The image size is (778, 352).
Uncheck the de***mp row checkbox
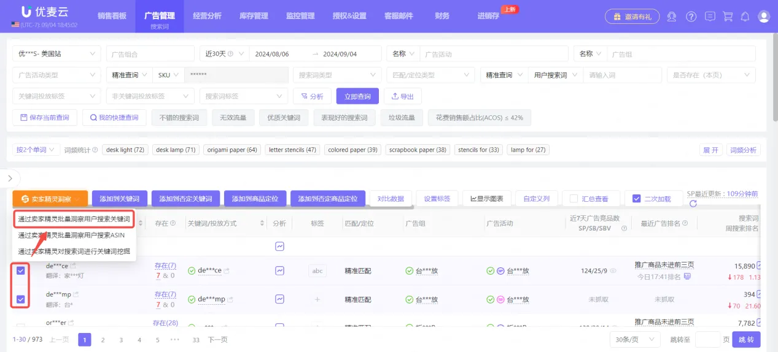tap(21, 299)
